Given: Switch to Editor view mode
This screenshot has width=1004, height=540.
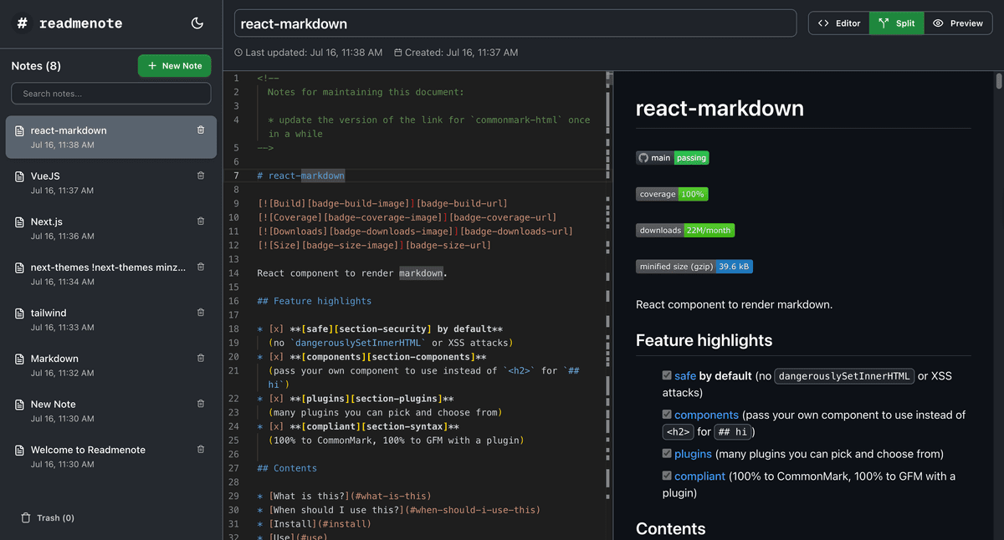Looking at the screenshot, I should pyautogui.click(x=839, y=23).
